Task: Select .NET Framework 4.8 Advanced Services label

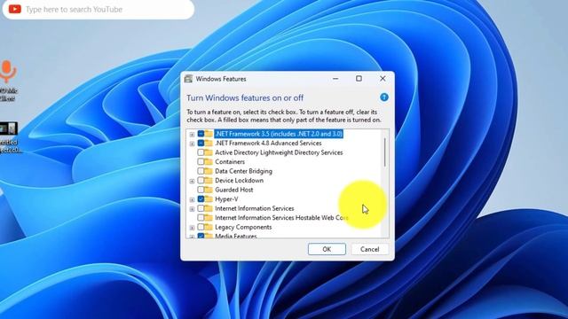Action: click(268, 144)
